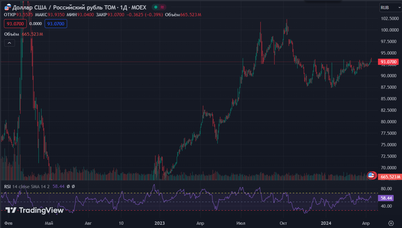Click the −0.3625 (−0.39%) change value
This screenshot has height=228, width=402.
coord(145,15)
